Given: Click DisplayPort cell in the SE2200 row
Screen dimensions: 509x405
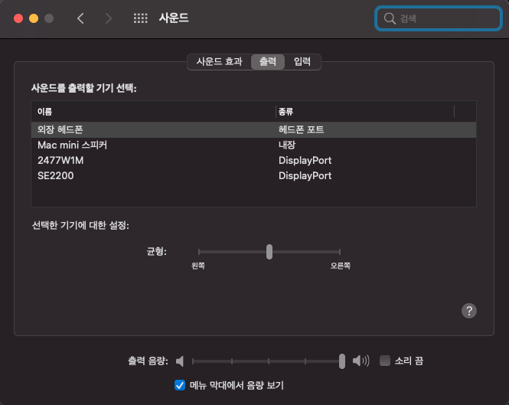Looking at the screenshot, I should pyautogui.click(x=305, y=176).
